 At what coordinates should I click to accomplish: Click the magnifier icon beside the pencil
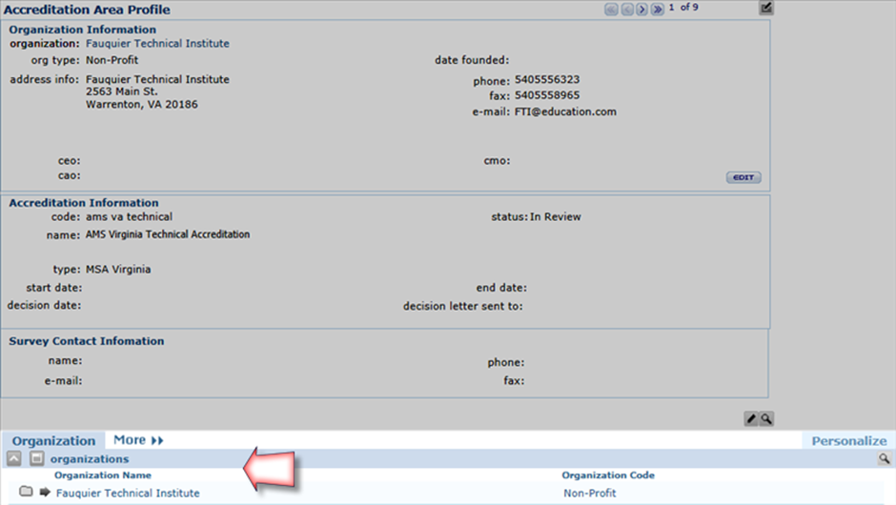coord(766,418)
